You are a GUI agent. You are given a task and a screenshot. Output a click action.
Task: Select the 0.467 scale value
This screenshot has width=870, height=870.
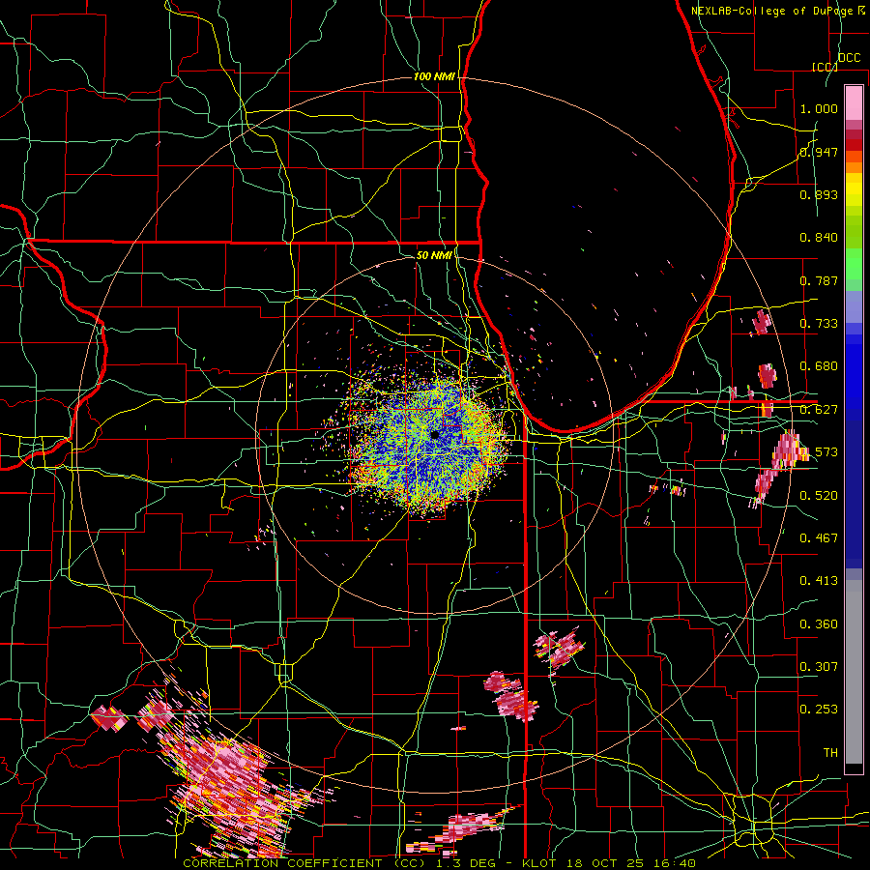[x=819, y=538]
